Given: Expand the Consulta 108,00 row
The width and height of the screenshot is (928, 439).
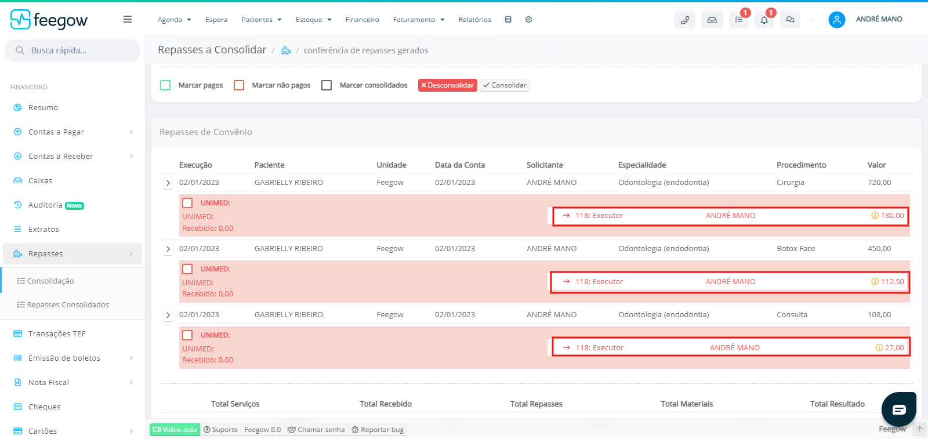Looking at the screenshot, I should click(x=168, y=315).
